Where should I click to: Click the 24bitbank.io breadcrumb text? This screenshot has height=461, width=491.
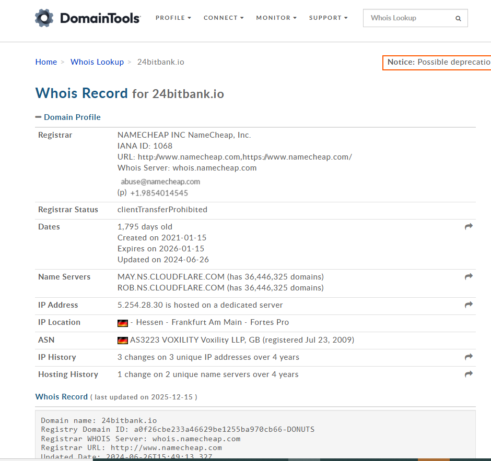[161, 62]
